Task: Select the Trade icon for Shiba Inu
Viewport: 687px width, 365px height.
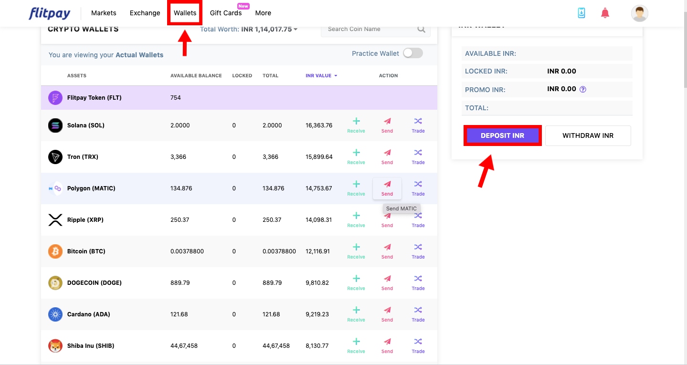Action: click(x=418, y=345)
